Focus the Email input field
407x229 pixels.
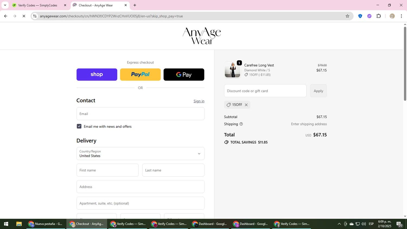(x=140, y=114)
